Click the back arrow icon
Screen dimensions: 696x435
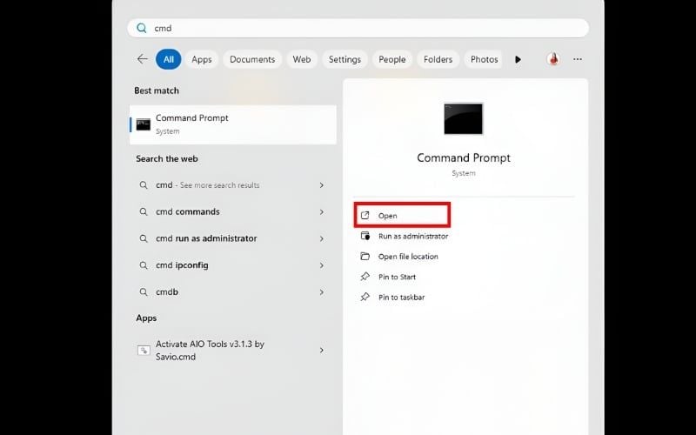pyautogui.click(x=142, y=59)
